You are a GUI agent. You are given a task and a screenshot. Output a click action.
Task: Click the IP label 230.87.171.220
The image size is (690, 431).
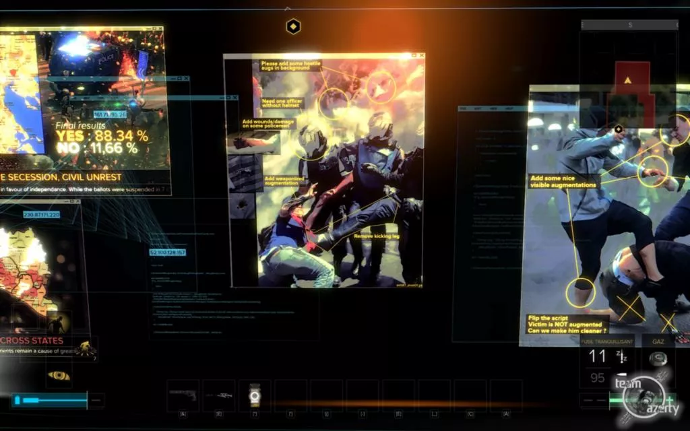point(41,215)
